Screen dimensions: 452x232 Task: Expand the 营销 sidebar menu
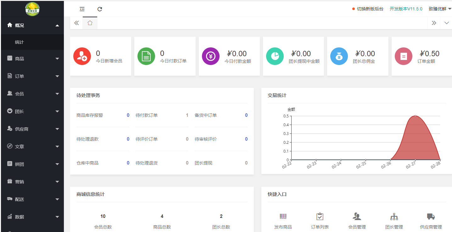32,182
